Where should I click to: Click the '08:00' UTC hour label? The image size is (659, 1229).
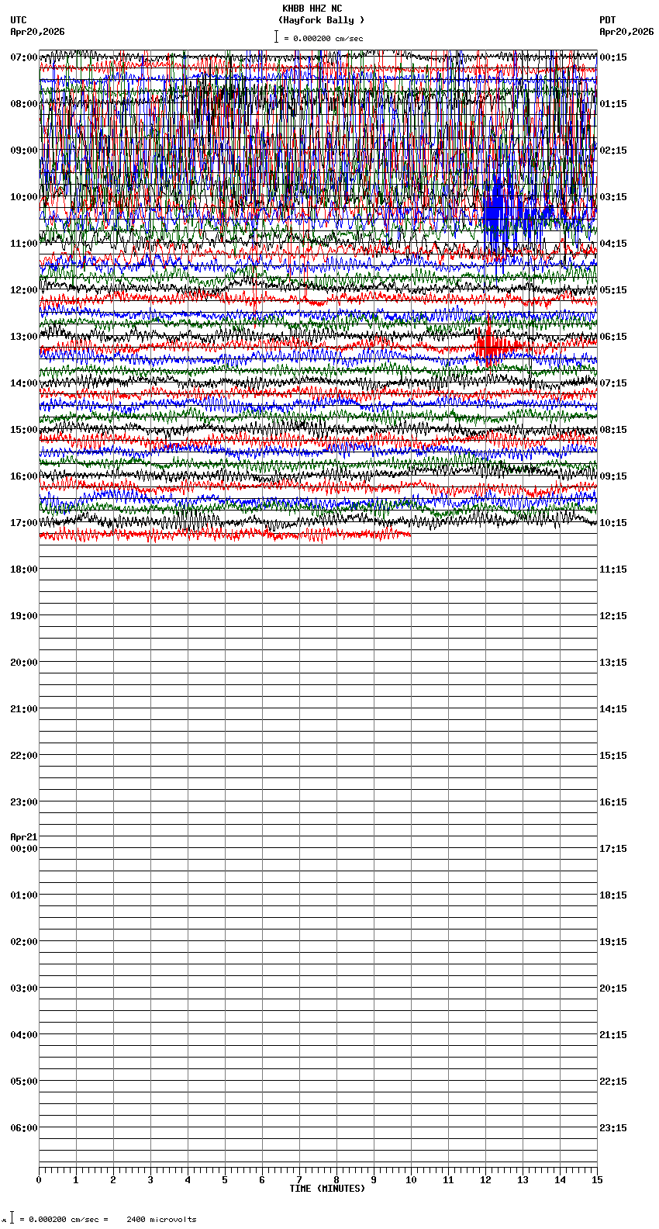tap(24, 104)
